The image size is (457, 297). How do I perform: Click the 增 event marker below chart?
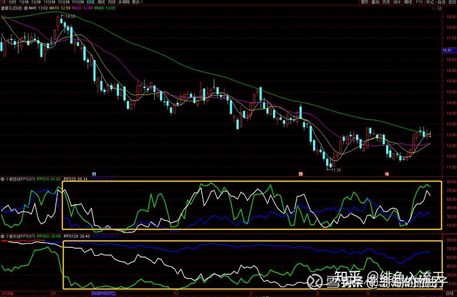tap(387, 174)
